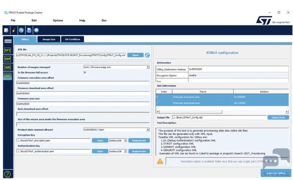Click the slot table scroll right arrow
The height and width of the screenshot is (180, 293).
287,112
